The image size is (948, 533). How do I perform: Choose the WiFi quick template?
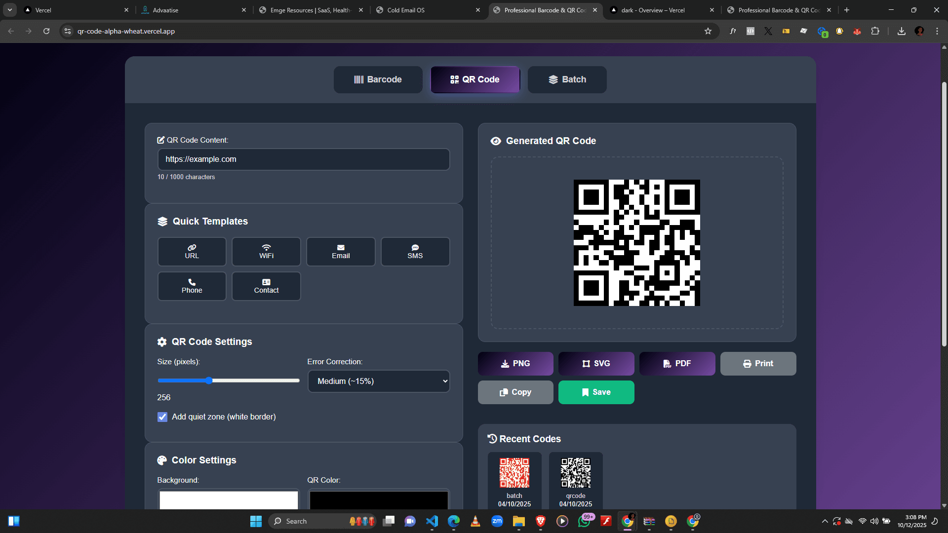point(266,252)
